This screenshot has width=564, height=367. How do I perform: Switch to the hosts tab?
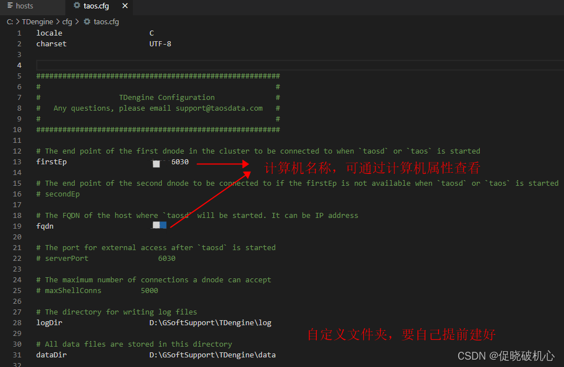point(24,6)
